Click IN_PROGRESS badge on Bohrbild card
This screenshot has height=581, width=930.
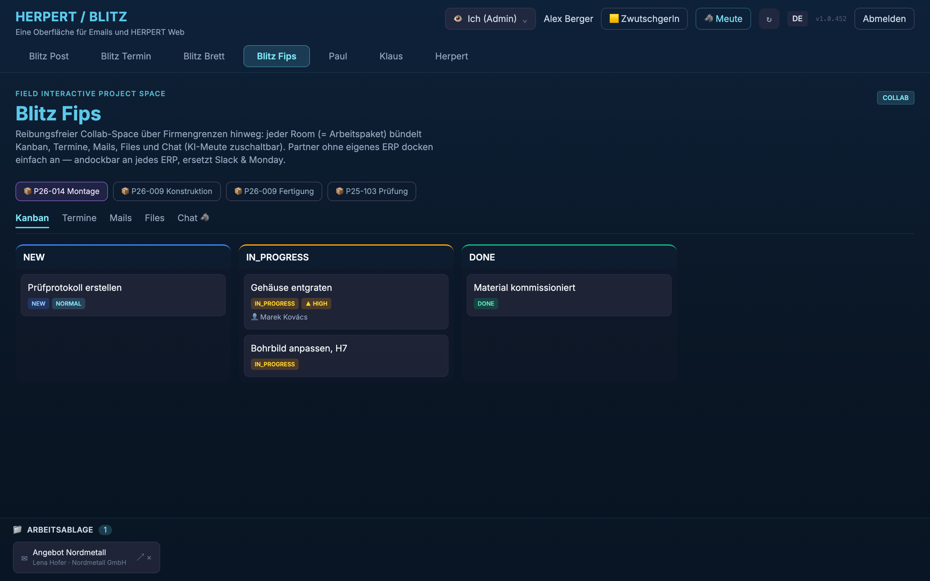[x=274, y=364]
